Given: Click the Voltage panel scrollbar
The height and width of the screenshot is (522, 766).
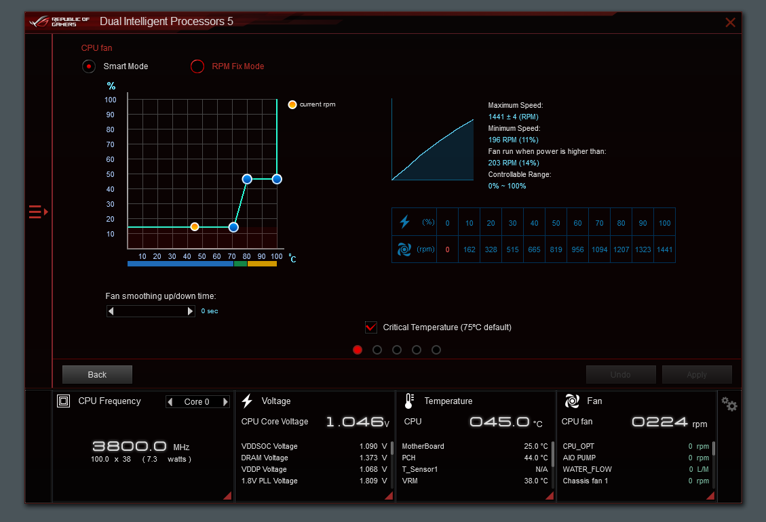Looking at the screenshot, I should [391, 448].
